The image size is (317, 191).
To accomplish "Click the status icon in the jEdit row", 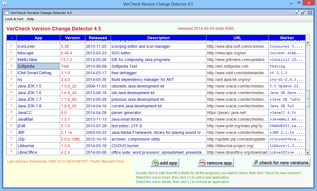I will (x=11, y=126).
